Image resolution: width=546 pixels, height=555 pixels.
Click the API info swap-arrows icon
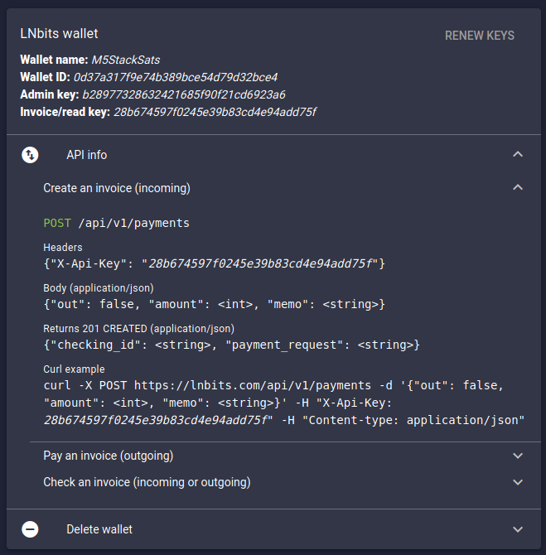coord(30,155)
